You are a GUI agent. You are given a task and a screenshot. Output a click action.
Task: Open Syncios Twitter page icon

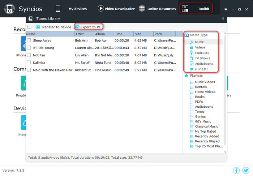tap(246, 170)
